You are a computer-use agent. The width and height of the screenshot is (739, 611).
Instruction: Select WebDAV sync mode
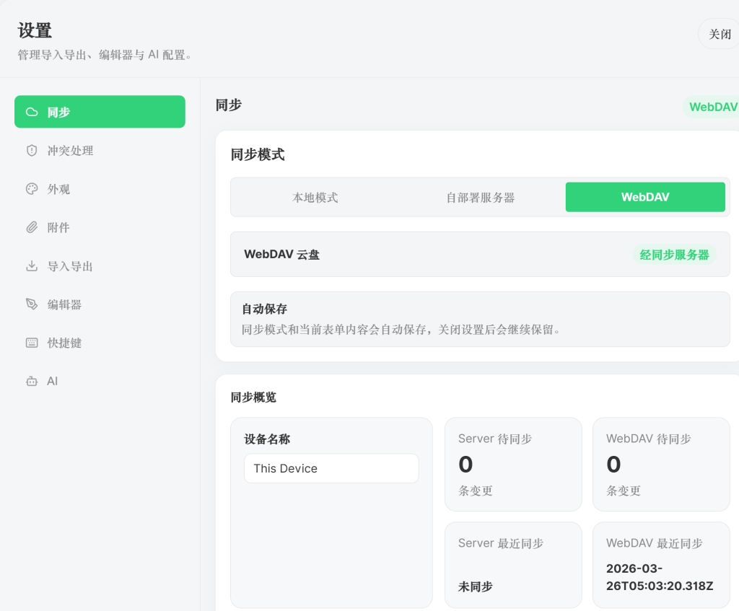(644, 196)
